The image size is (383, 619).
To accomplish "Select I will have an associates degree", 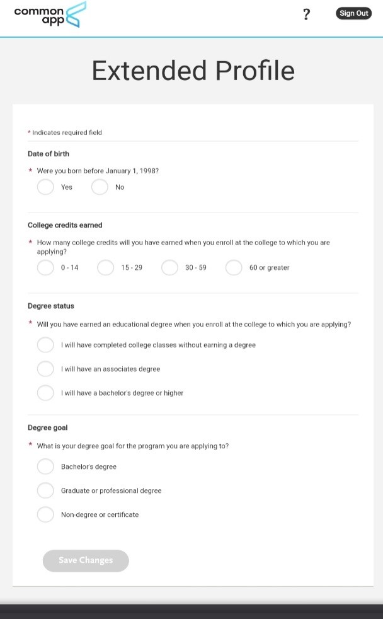I will tap(45, 369).
